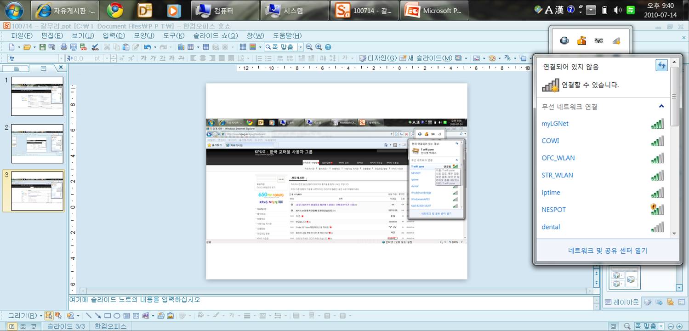Open the color scheme palette icon

coord(491,58)
